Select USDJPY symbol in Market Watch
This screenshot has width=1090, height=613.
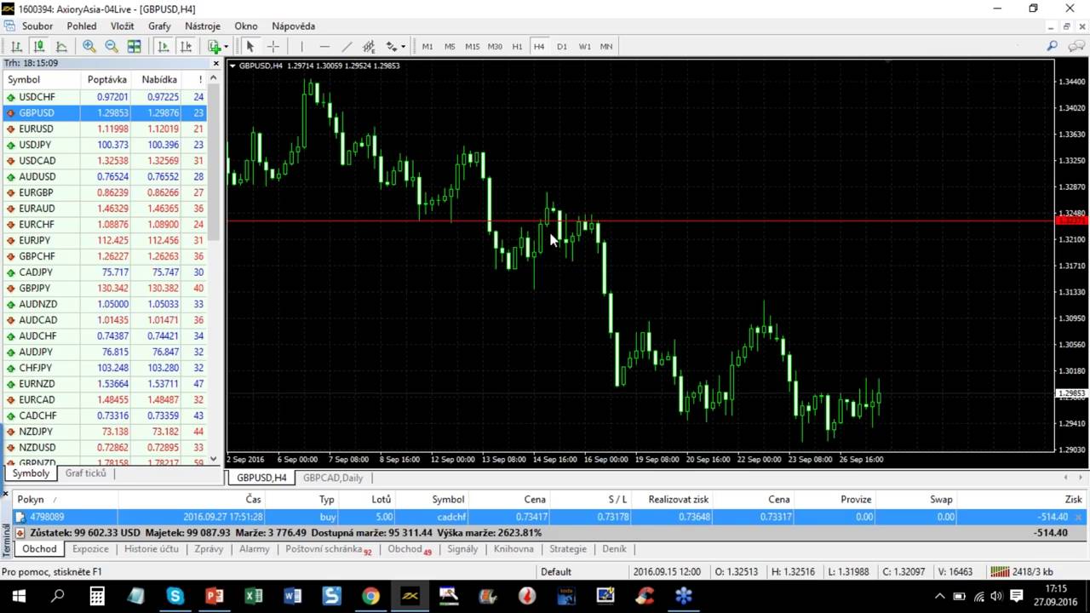click(x=36, y=145)
